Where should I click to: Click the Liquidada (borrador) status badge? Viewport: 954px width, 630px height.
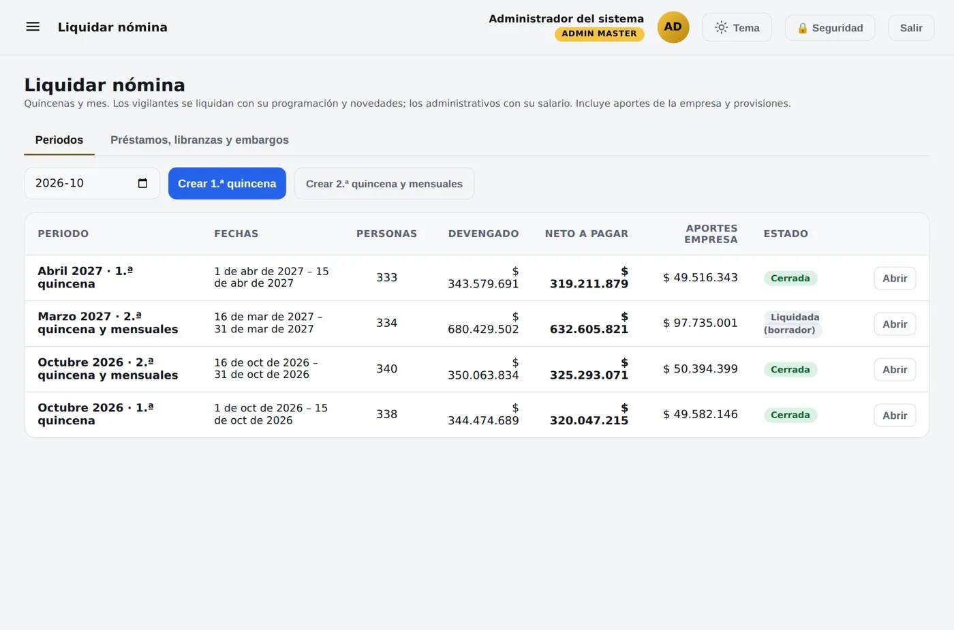[793, 324]
